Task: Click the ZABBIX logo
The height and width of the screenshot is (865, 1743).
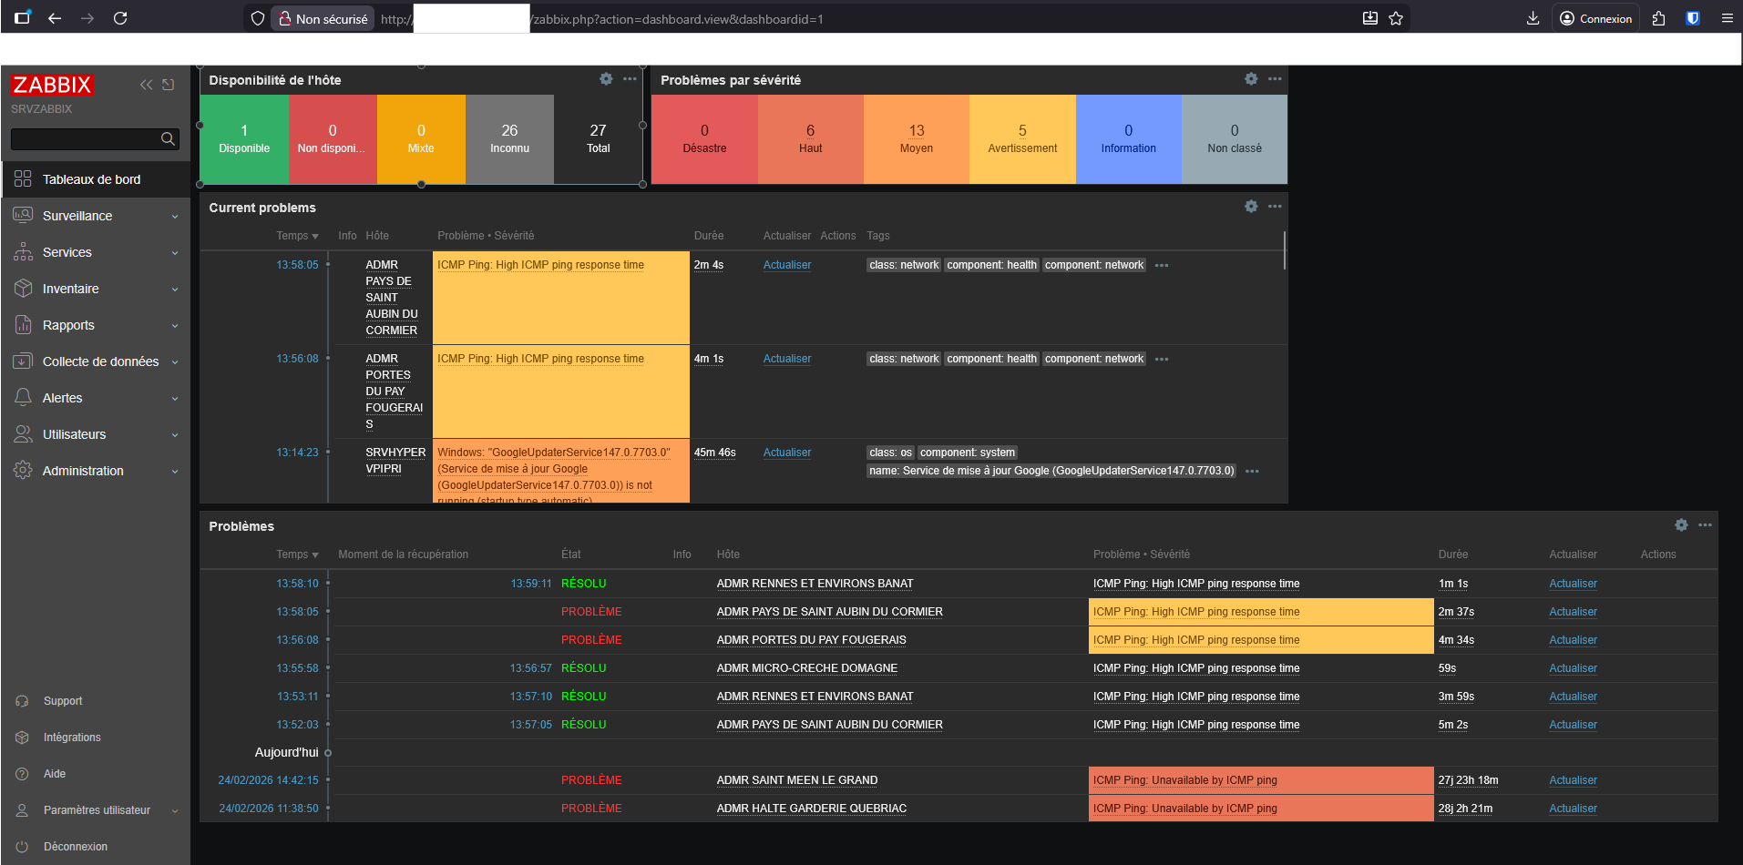Action: click(x=52, y=85)
